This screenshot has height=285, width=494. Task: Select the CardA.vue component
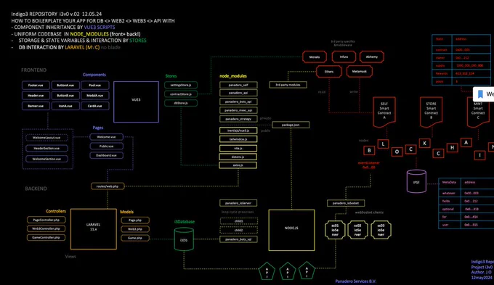click(x=95, y=106)
